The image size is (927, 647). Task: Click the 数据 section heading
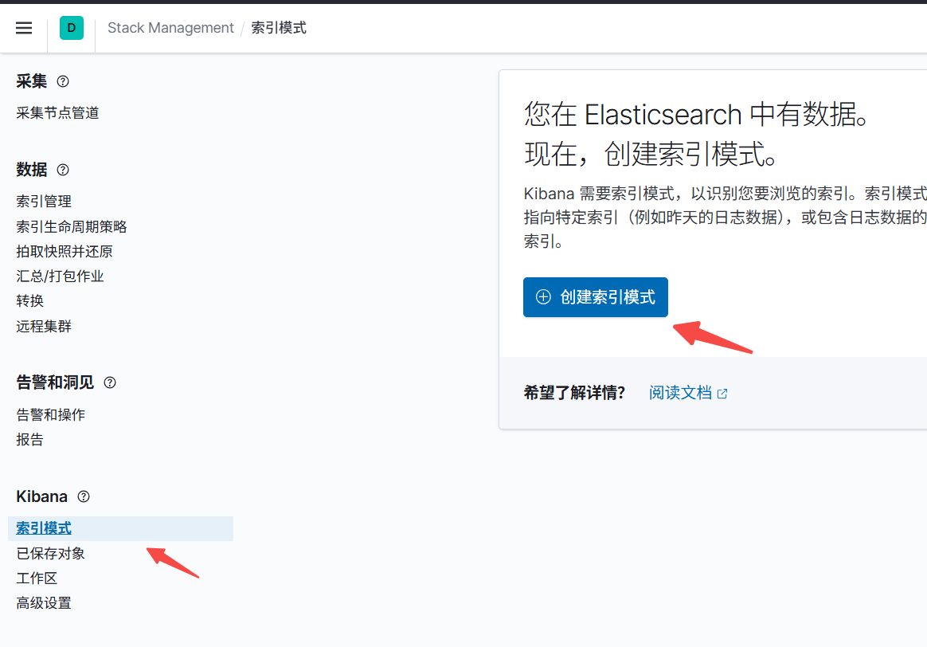[x=31, y=171]
